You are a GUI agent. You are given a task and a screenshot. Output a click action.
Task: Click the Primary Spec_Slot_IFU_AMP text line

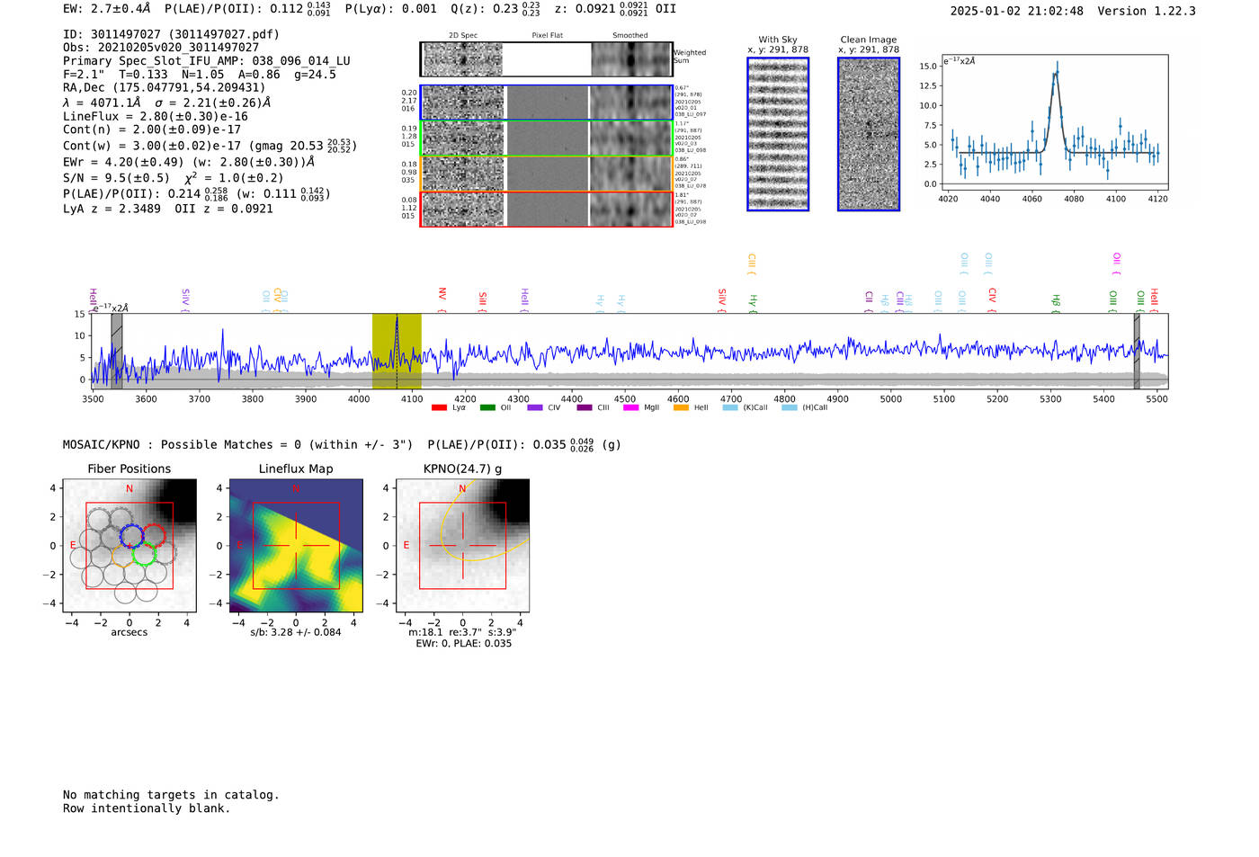(x=207, y=61)
